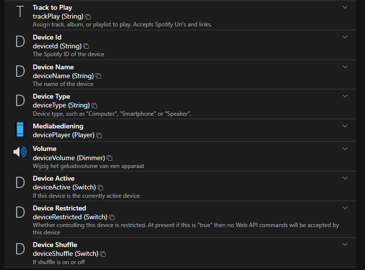Click the Mediabediening channel title
This screenshot has width=365, height=270.
[58, 126]
